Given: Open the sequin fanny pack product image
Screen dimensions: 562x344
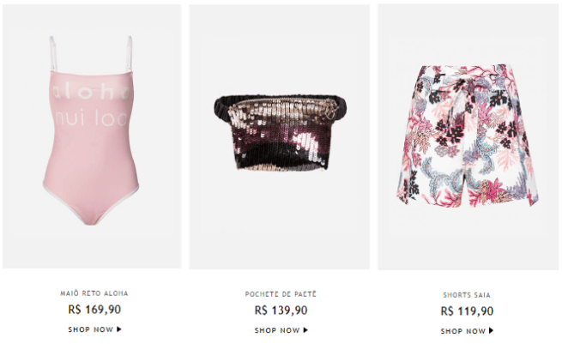Looking at the screenshot, I should [279, 136].
